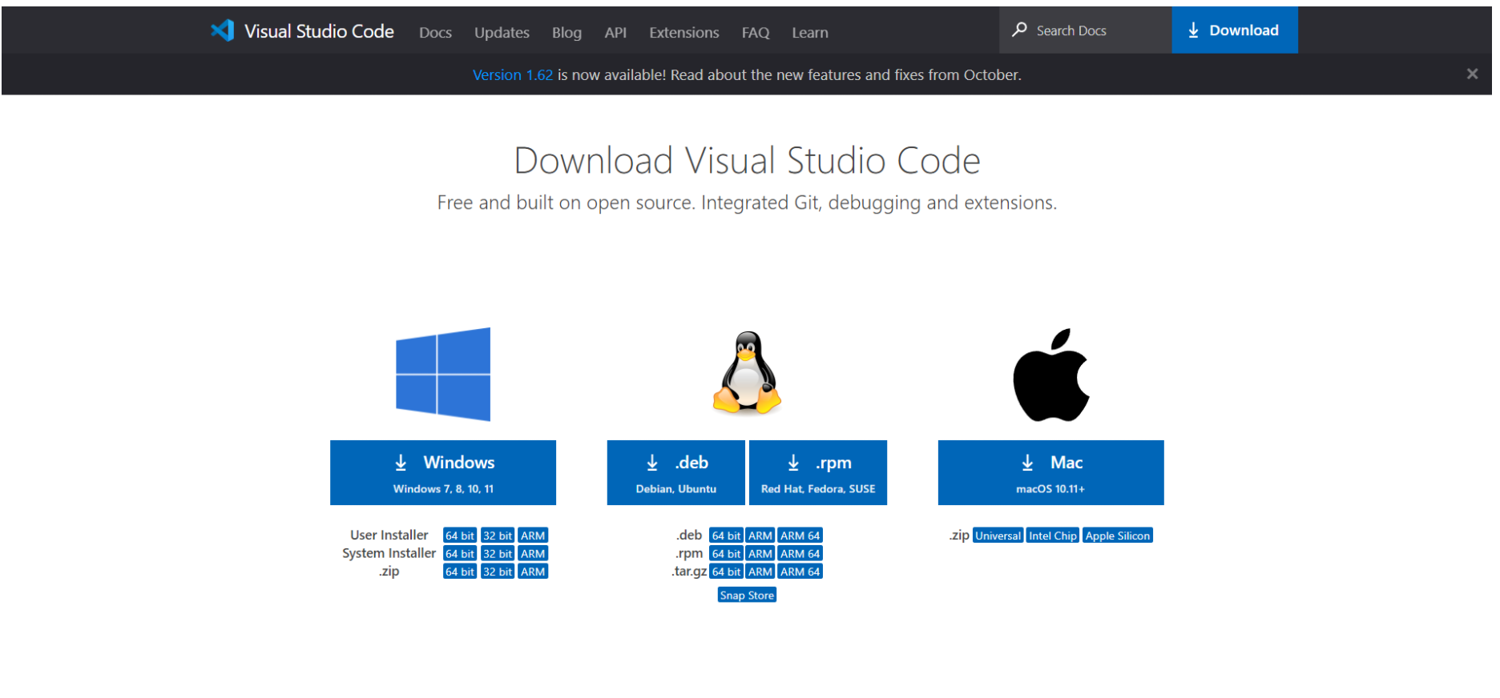Open the Updates navigation link
The width and height of the screenshot is (1500, 698).
[x=502, y=33]
